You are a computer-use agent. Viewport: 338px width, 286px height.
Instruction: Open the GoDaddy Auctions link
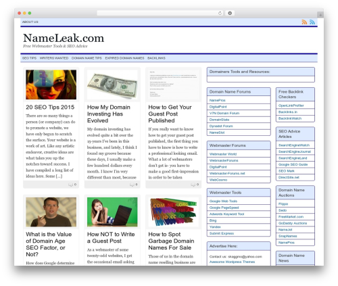293,223
